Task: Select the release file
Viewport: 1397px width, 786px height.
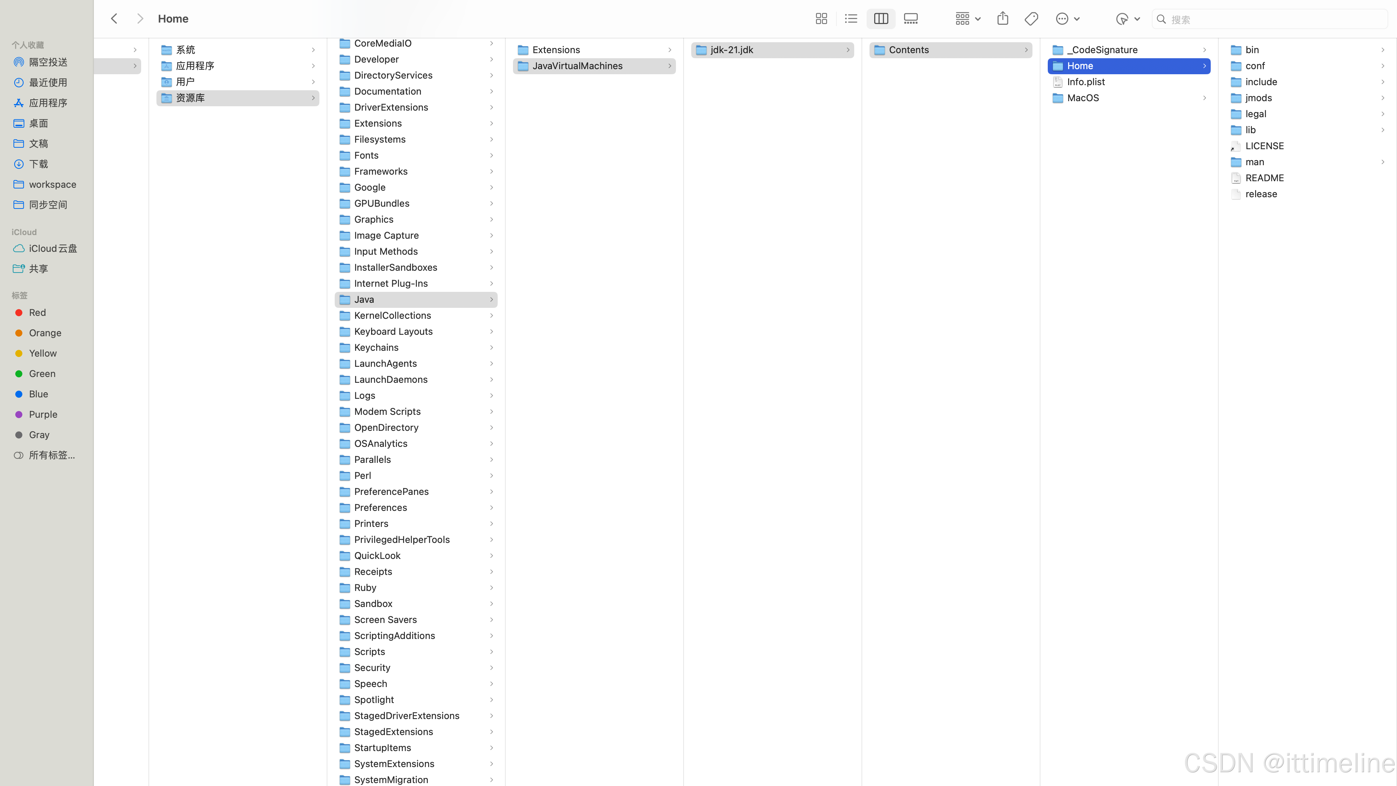Action: tap(1261, 194)
